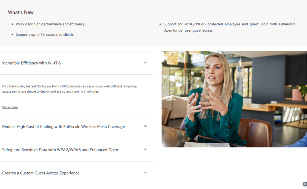Click the Show more link
Screen dimensions: 307x189
click(10, 107)
